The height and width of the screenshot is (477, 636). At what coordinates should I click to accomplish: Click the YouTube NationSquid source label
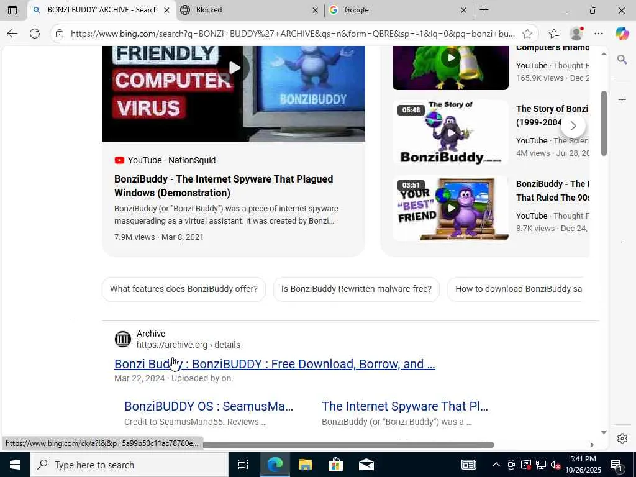point(165,161)
